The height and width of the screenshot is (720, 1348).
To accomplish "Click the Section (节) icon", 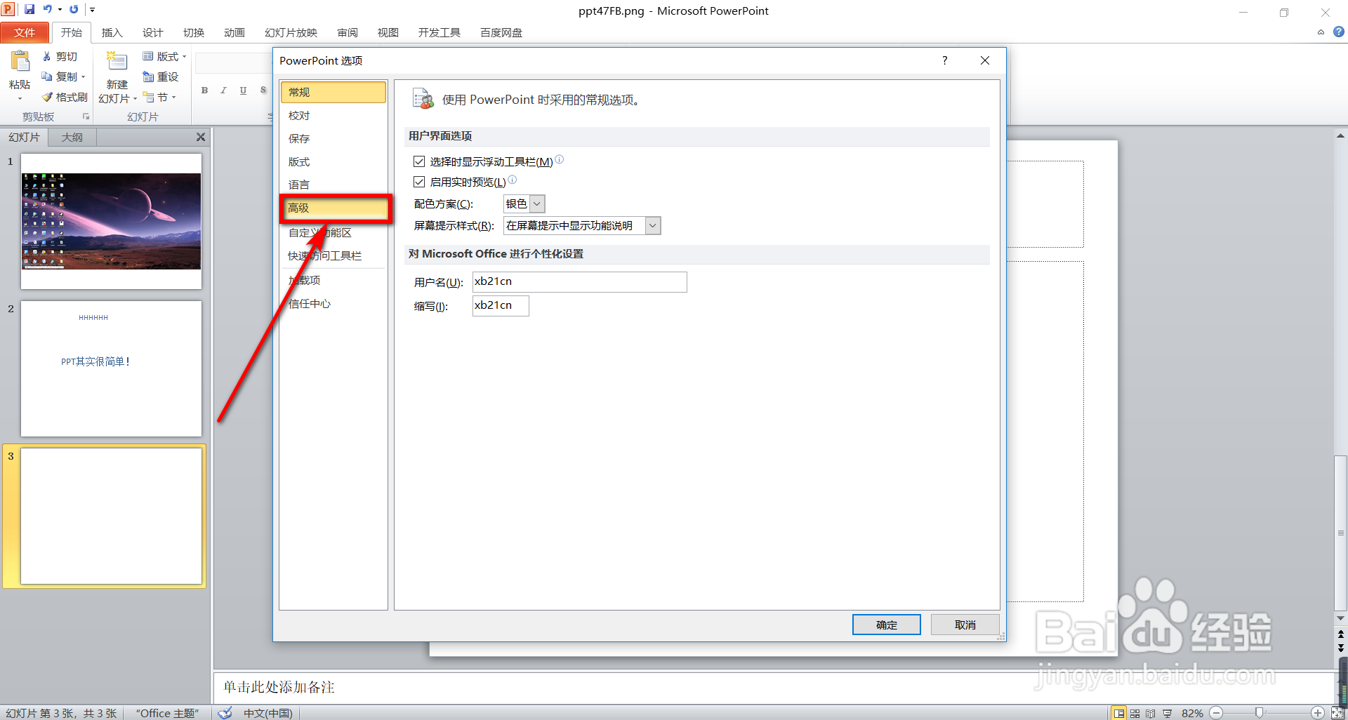I will click(148, 97).
